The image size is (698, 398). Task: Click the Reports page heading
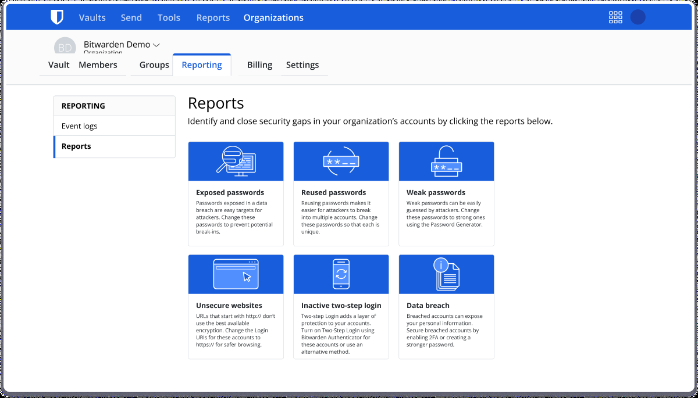pyautogui.click(x=216, y=103)
